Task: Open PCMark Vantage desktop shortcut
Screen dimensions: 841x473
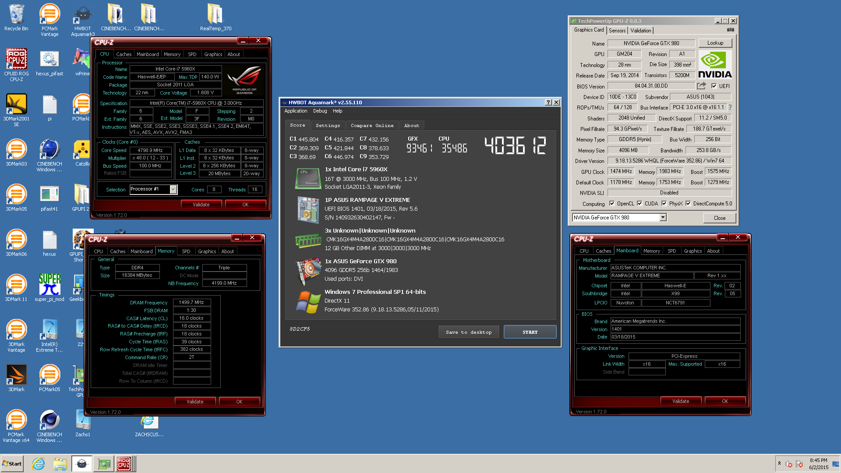Action: point(49,20)
